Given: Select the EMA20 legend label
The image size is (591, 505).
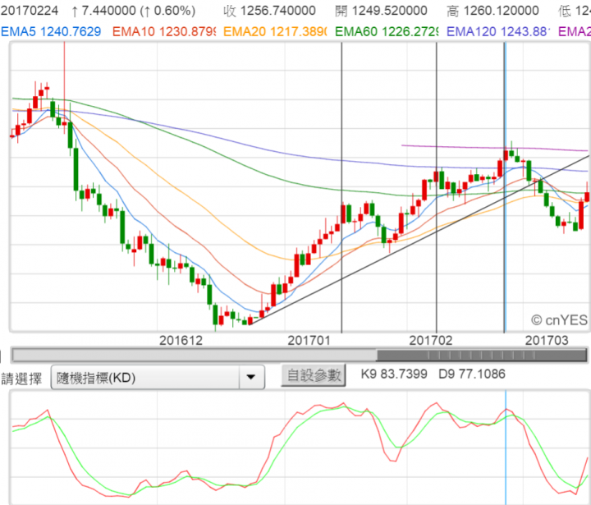Looking at the screenshot, I should coord(274,31).
